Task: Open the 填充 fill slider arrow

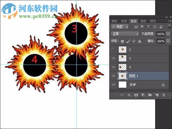Action: (x=168, y=41)
